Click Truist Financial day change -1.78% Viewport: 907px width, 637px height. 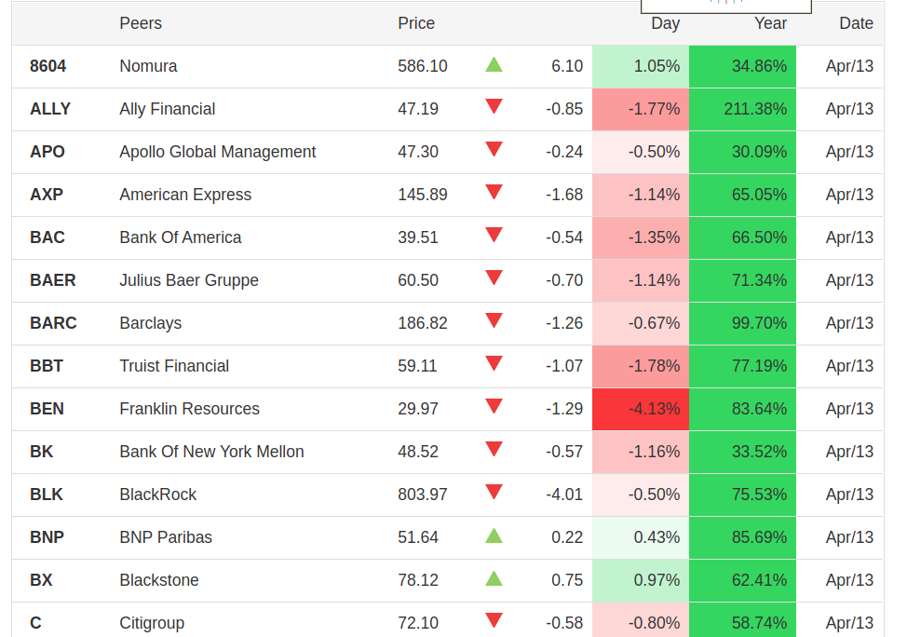(641, 366)
